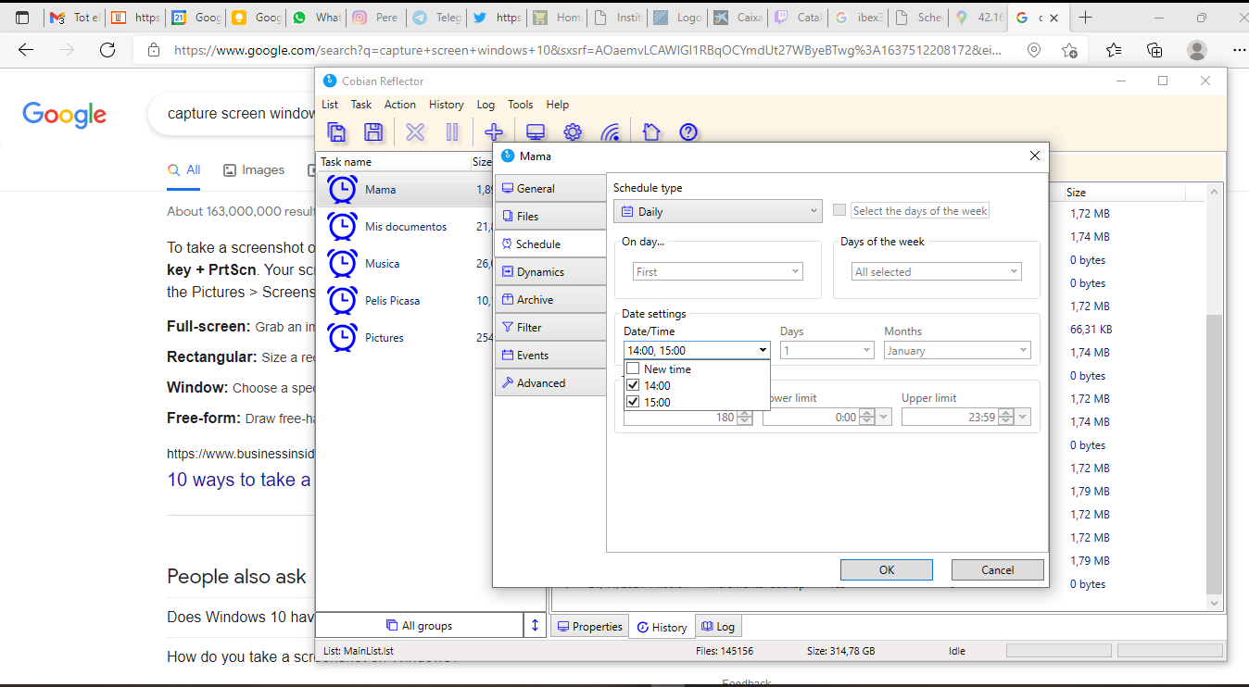The height and width of the screenshot is (687, 1249).
Task: Click the browser address bar URL
Action: click(587, 50)
